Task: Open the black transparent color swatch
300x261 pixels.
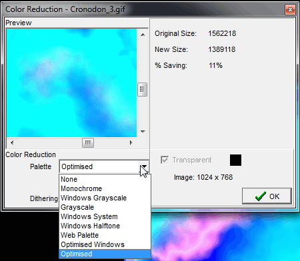Action: pos(235,160)
